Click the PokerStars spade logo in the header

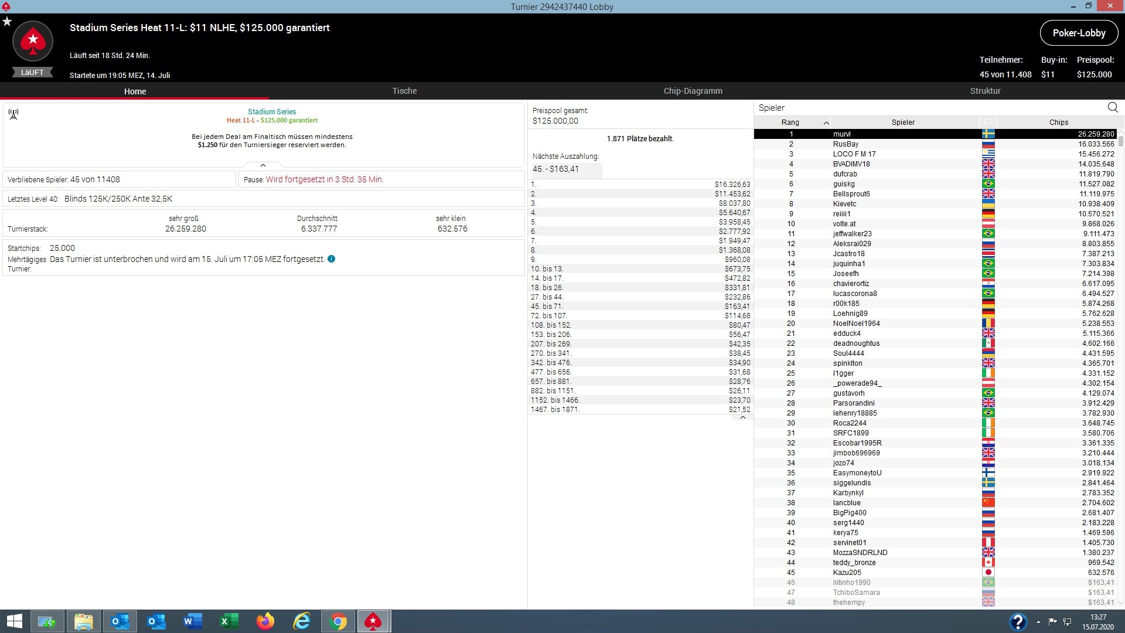click(x=33, y=41)
